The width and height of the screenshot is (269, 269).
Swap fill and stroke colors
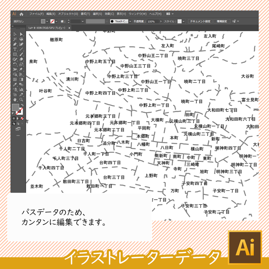(22, 105)
